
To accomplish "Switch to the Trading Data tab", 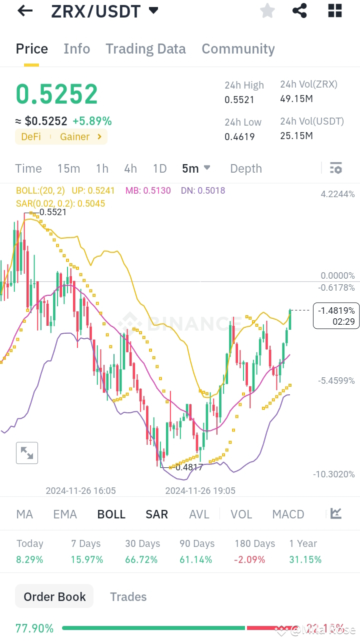I will (x=145, y=49).
